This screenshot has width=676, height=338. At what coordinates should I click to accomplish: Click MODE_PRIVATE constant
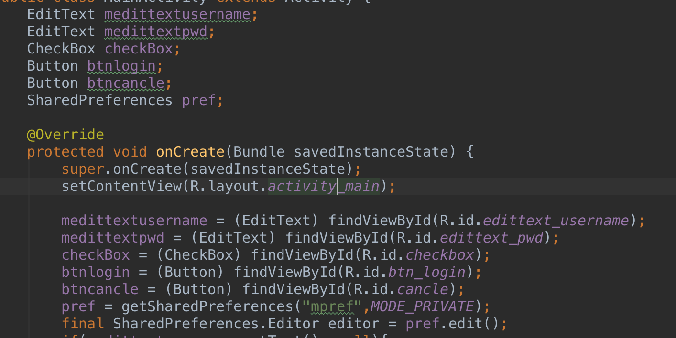(423, 306)
